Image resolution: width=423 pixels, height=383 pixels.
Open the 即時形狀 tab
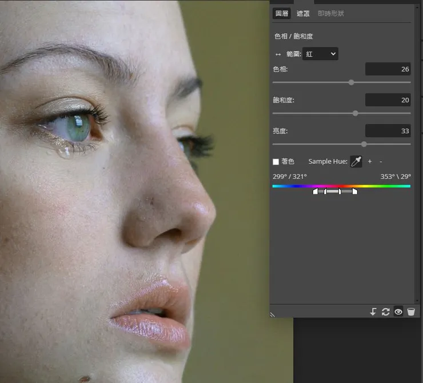pyautogui.click(x=331, y=14)
